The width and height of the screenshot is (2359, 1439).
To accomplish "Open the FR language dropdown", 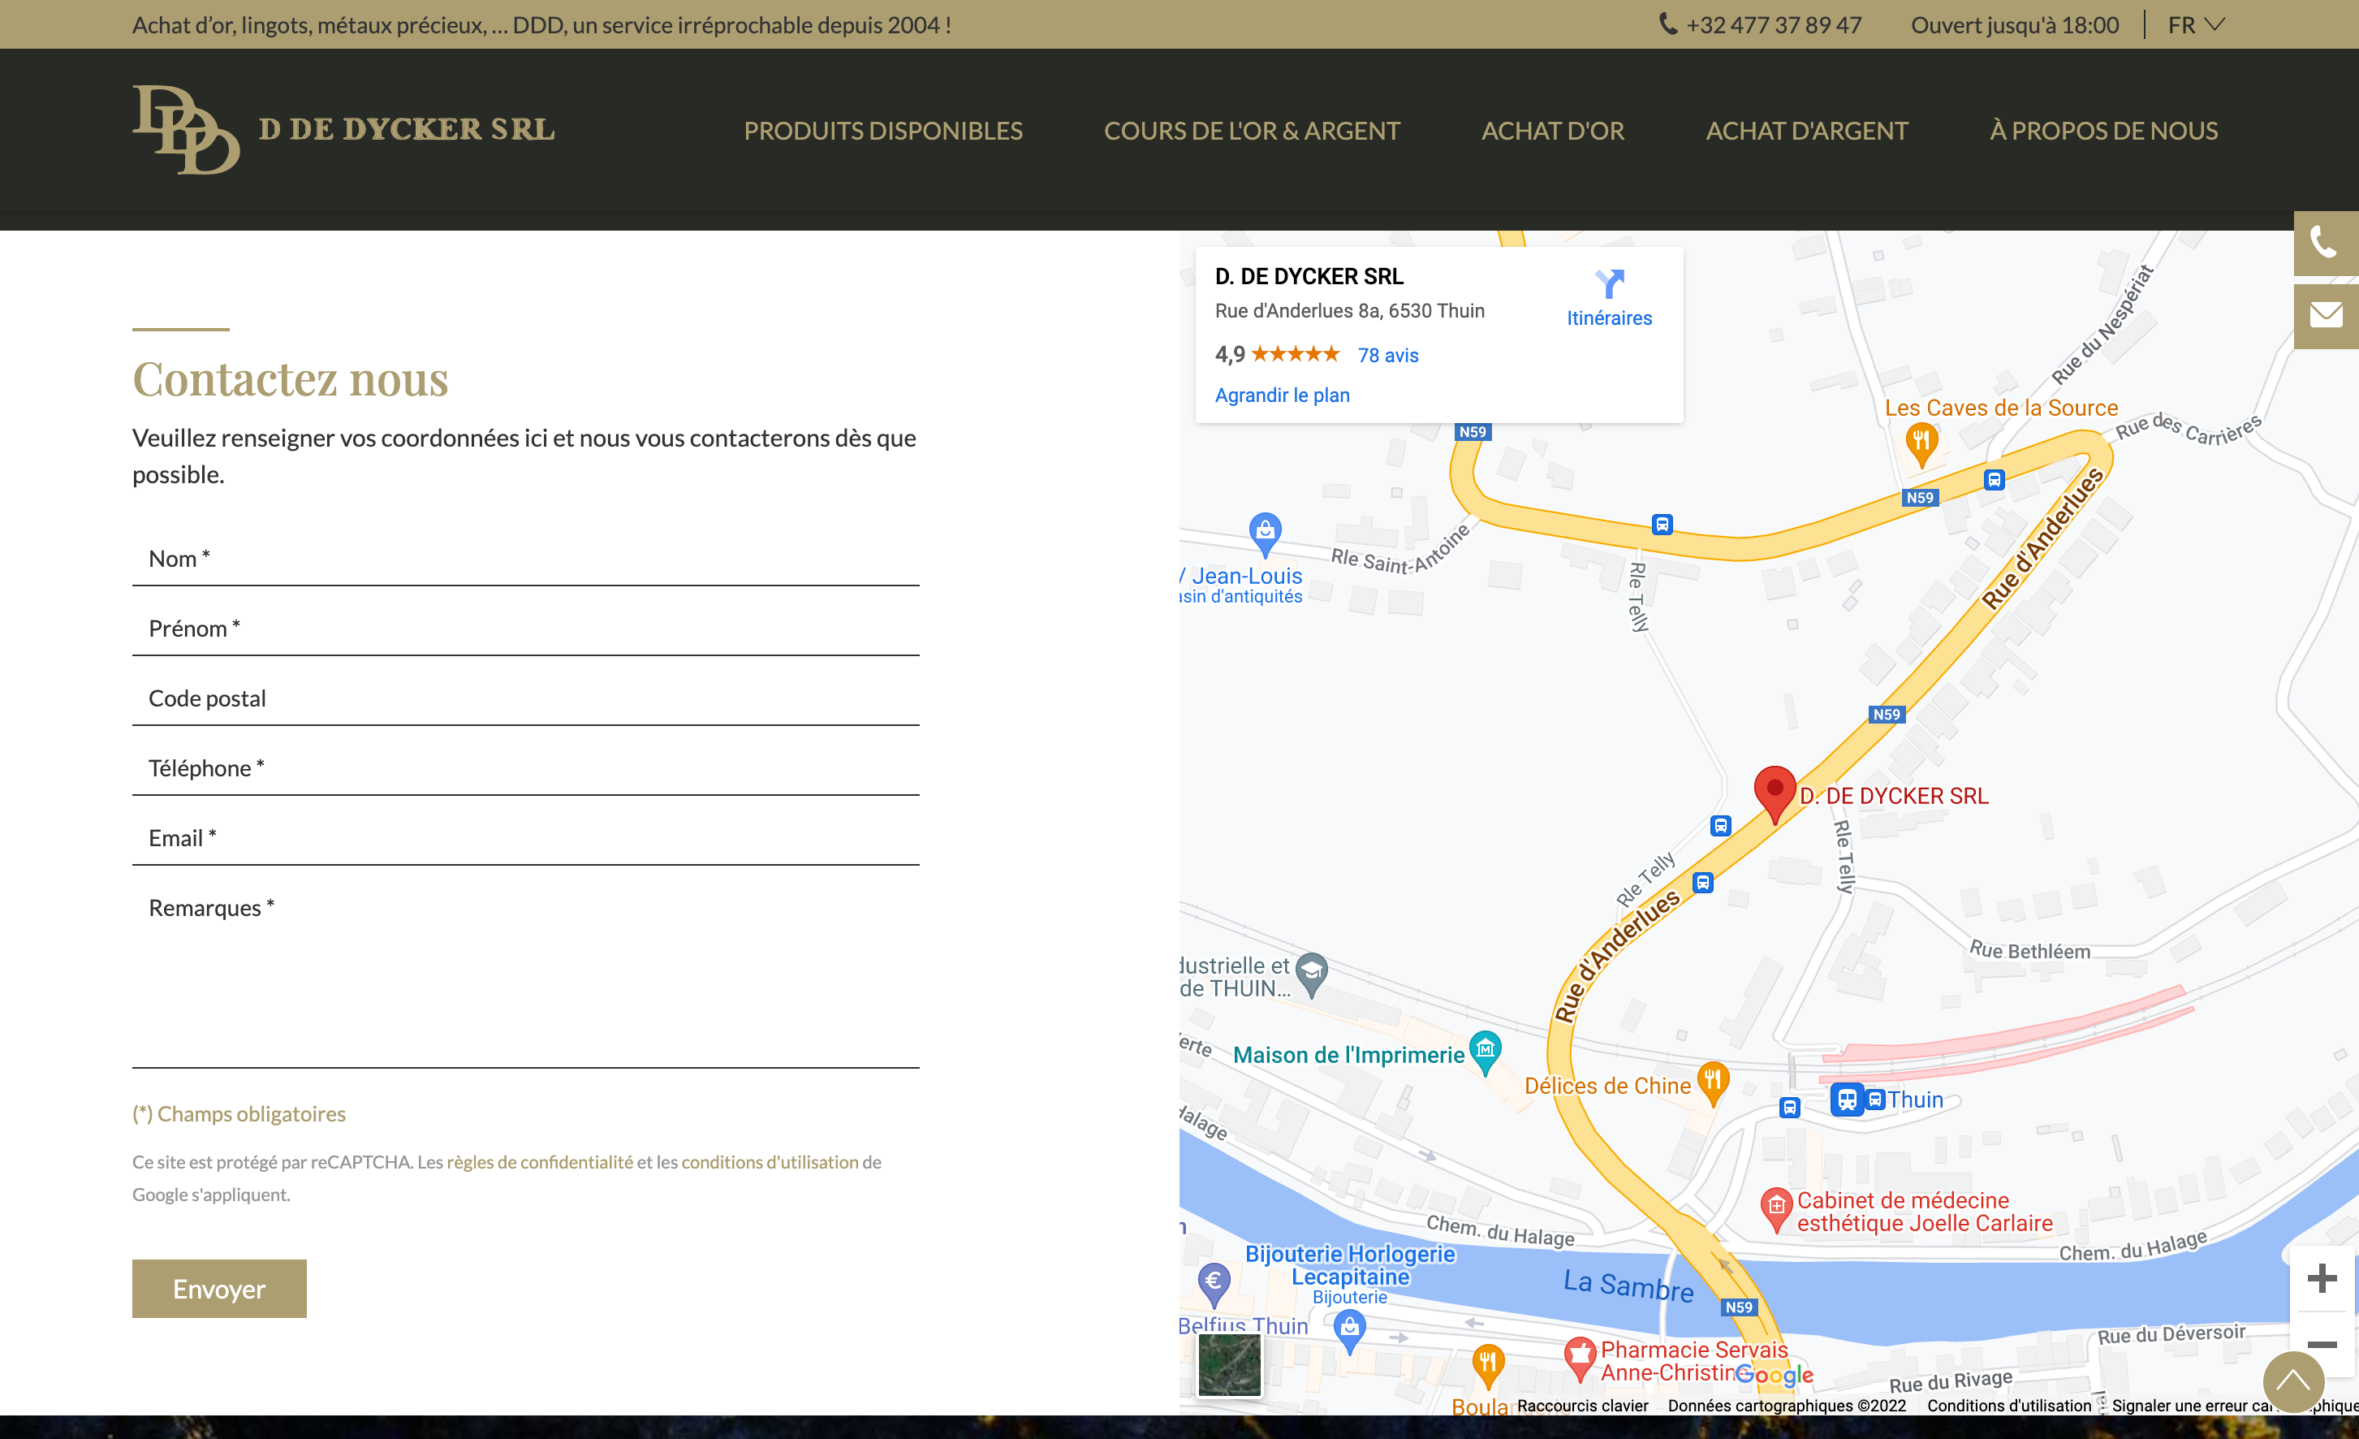I will pos(2197,25).
